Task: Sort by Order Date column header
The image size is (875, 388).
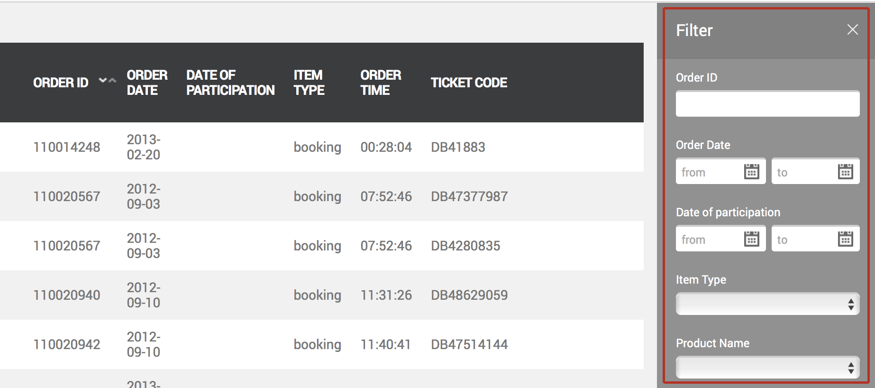Action: pos(147,83)
